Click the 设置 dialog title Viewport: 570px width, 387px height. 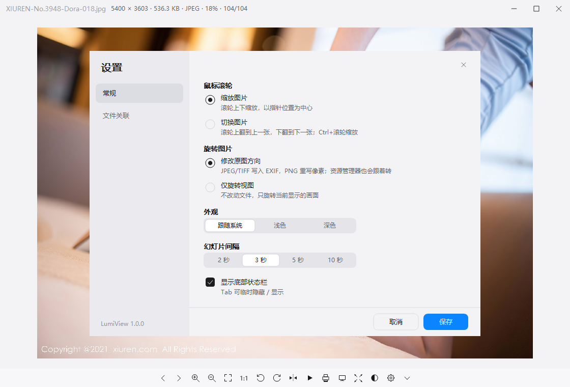(x=111, y=68)
